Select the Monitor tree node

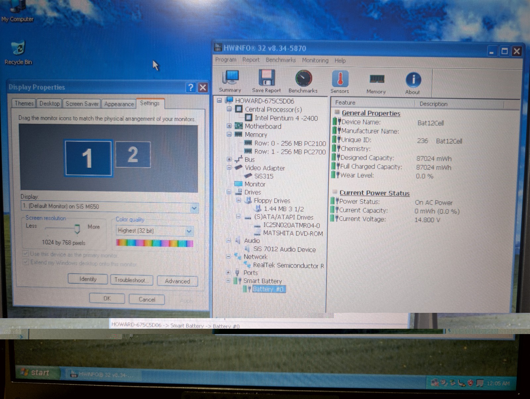(x=255, y=184)
